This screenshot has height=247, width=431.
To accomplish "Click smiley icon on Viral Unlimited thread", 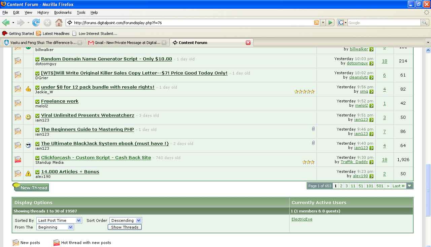I will (x=28, y=117).
